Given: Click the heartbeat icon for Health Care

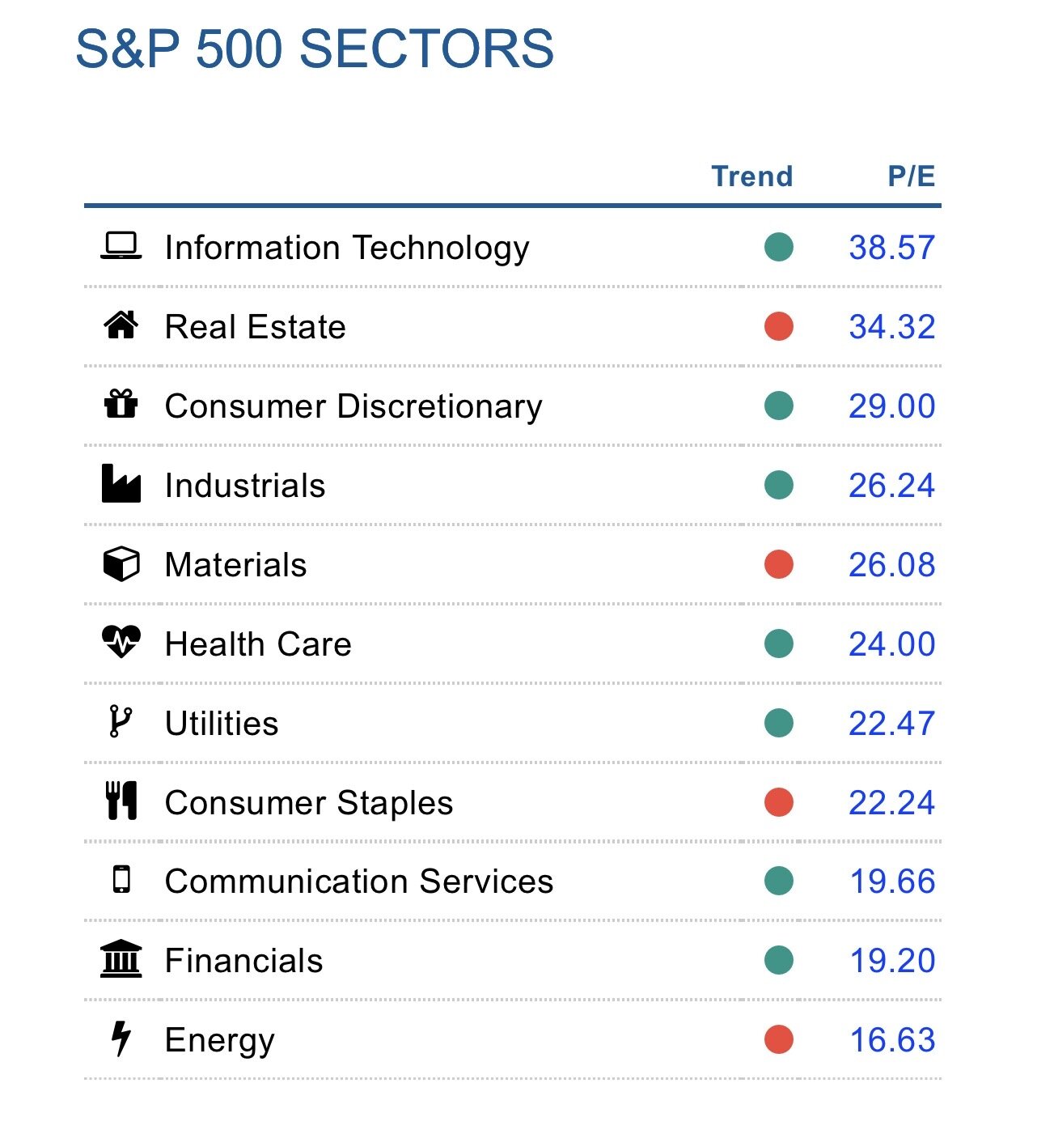Looking at the screenshot, I should coord(121,643).
